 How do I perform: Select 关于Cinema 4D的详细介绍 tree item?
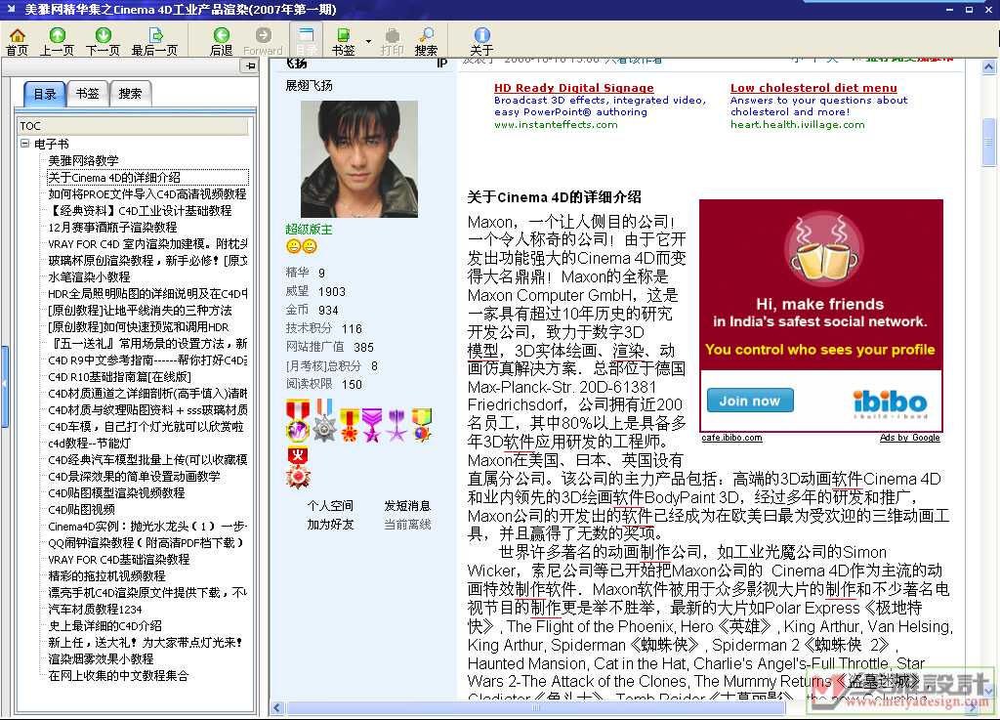pos(115,177)
